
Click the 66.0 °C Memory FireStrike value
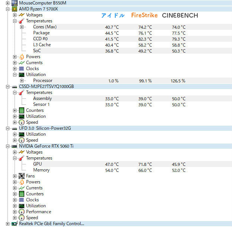[x=145, y=170]
